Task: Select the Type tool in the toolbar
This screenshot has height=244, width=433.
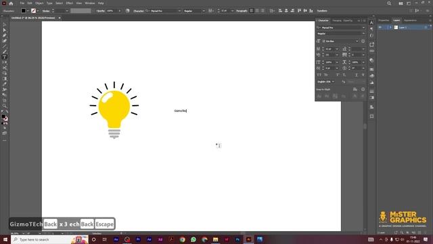Action: click(x=5, y=57)
